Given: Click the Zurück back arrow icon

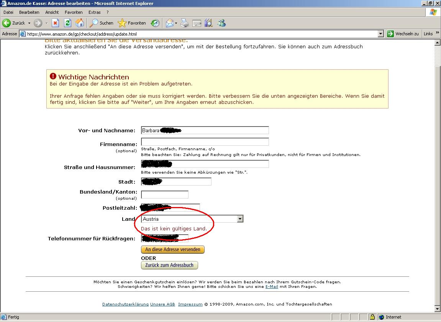Looking at the screenshot, I should (7, 23).
